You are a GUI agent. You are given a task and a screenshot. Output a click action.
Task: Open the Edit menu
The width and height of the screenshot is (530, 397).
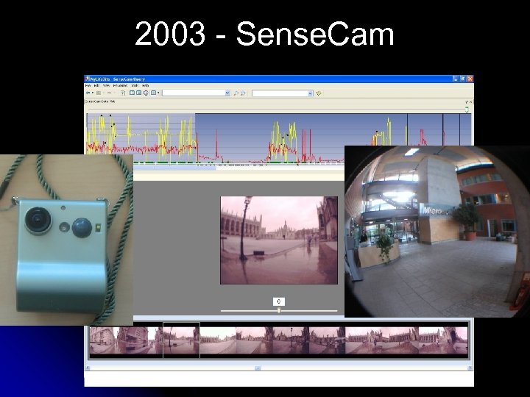pos(96,85)
